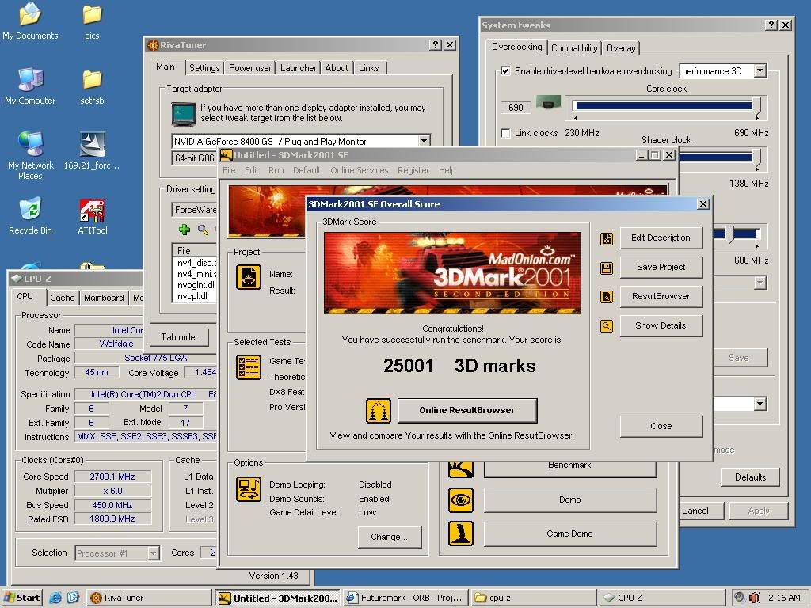Expand the NVIDIA GeForce 8400 GS adapter dropdown
The image size is (811, 608).
425,141
